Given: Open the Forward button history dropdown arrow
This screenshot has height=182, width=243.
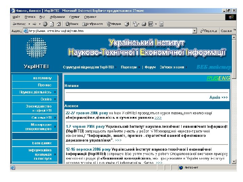Looking at the screenshot, I should [40, 24].
